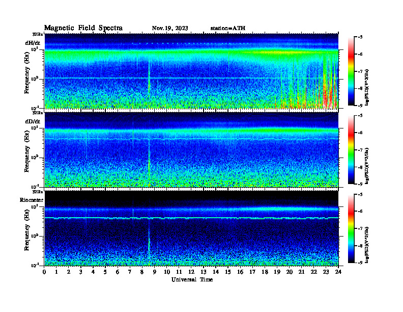Viewport: 403px width, 312px height.
Task: Click the 'station=ATH' label
Action: point(228,28)
